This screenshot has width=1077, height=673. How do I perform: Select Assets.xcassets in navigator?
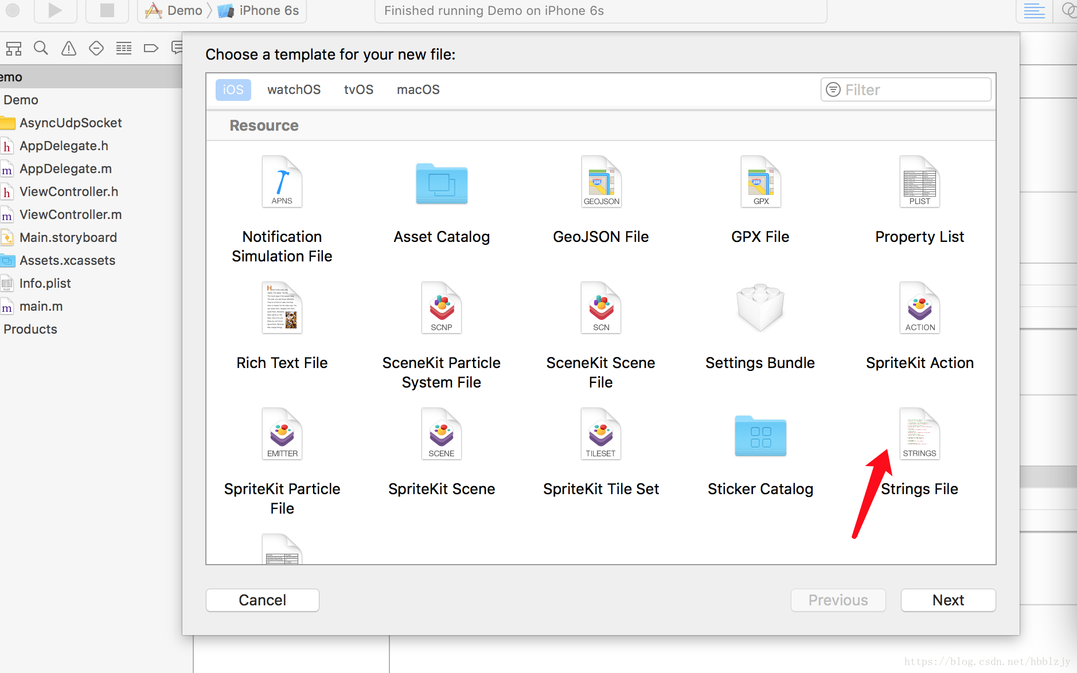click(67, 260)
